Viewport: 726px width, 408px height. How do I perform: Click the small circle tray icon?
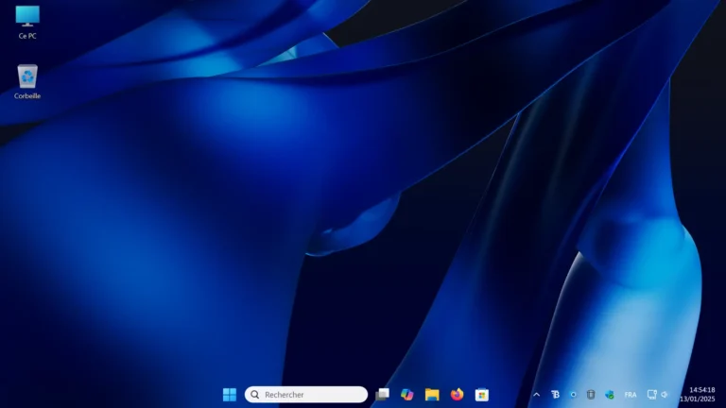[x=573, y=395]
